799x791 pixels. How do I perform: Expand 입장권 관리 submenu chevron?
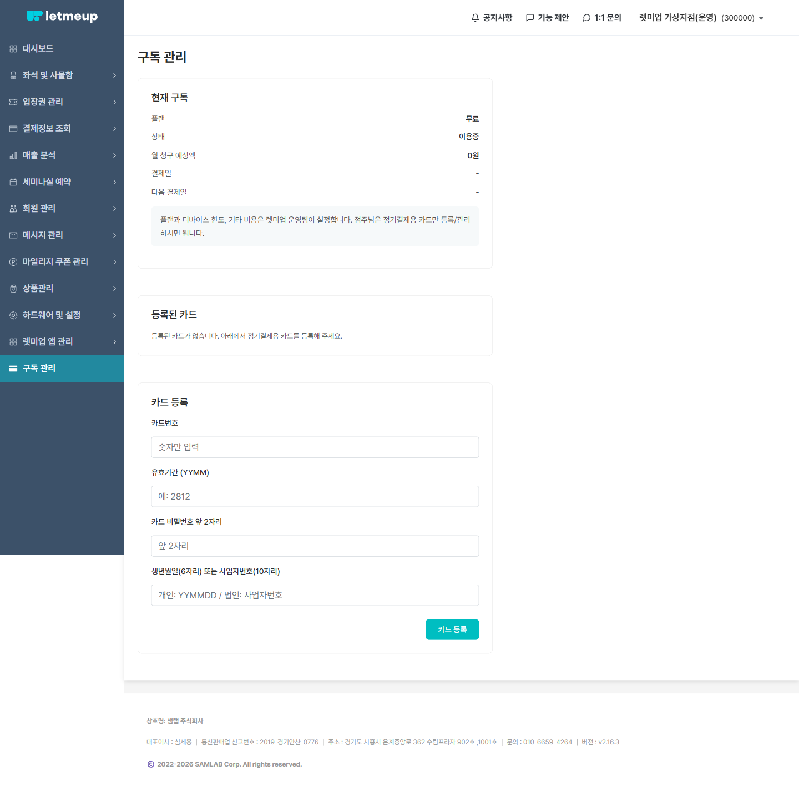115,102
